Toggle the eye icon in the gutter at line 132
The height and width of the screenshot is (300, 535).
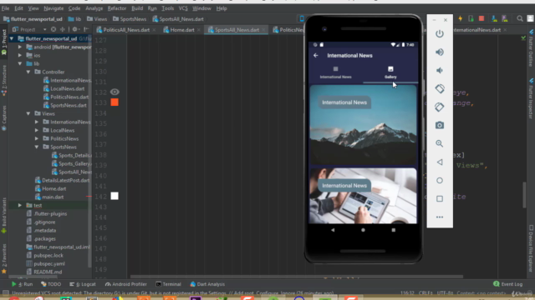pyautogui.click(x=115, y=92)
